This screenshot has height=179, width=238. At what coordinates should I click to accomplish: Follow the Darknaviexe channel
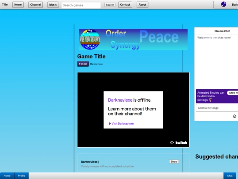pos(83,64)
